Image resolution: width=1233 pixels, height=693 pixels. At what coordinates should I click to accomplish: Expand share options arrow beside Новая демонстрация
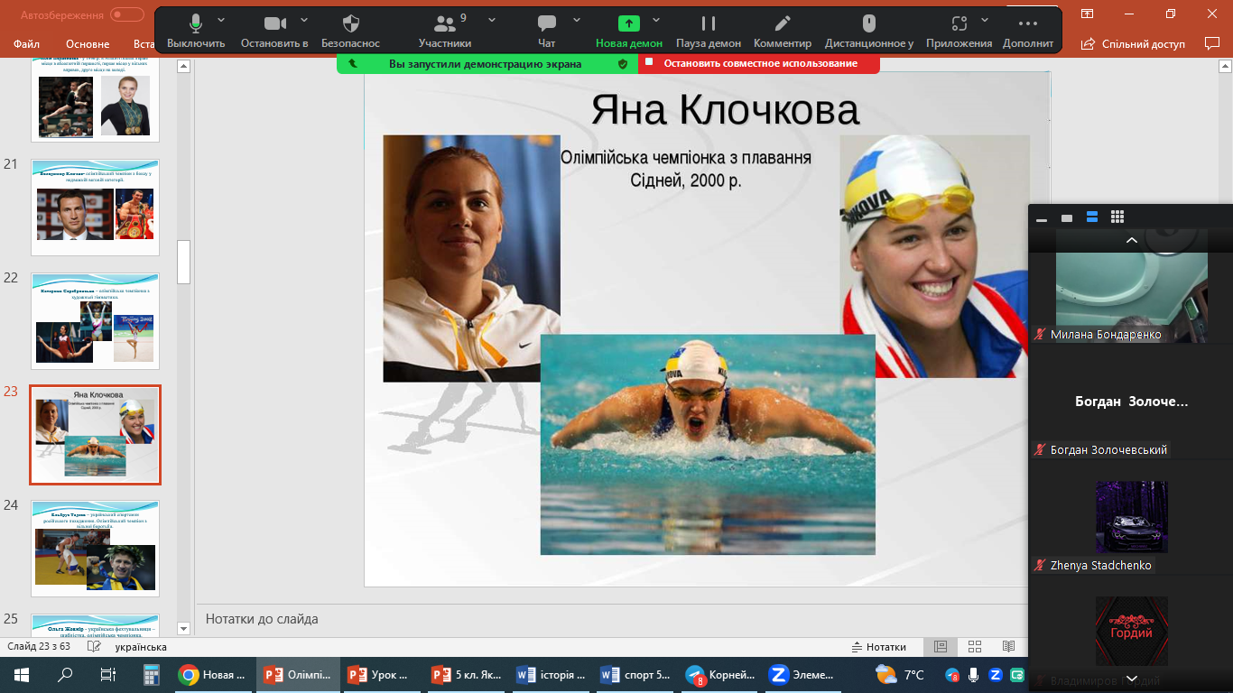pyautogui.click(x=656, y=20)
